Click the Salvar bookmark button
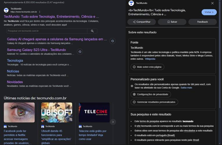The height and width of the screenshot is (145, 222). tap(172, 22)
